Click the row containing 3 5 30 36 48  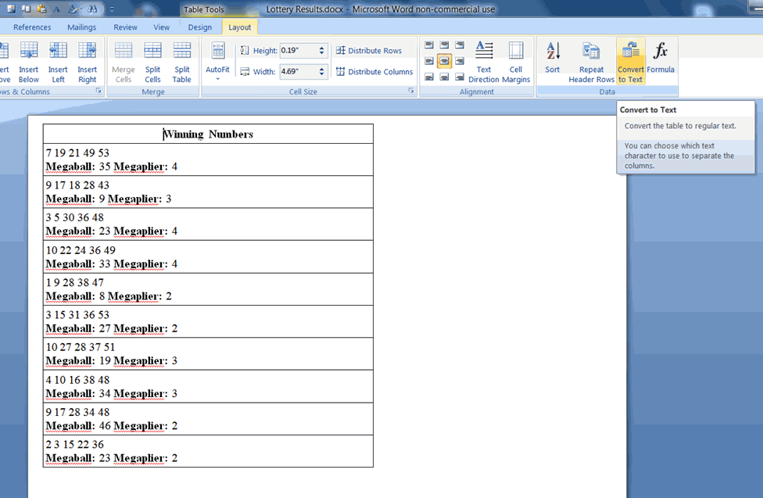[x=208, y=224]
